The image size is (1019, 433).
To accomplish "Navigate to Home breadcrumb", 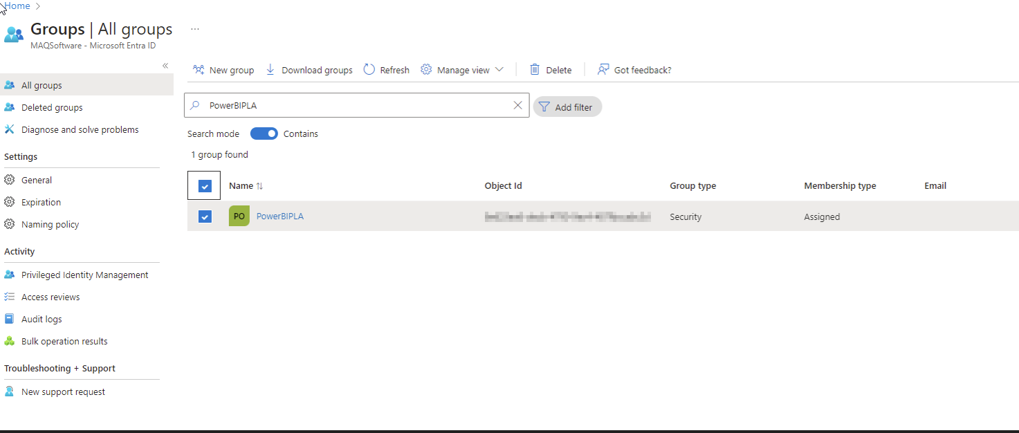I will pos(17,6).
